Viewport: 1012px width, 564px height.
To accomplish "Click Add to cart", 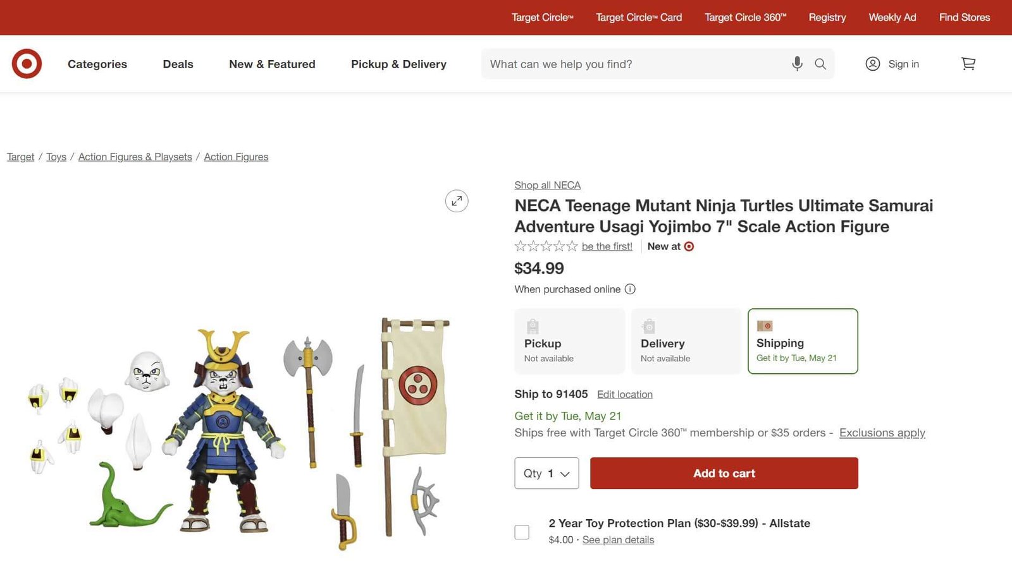I will pyautogui.click(x=724, y=473).
